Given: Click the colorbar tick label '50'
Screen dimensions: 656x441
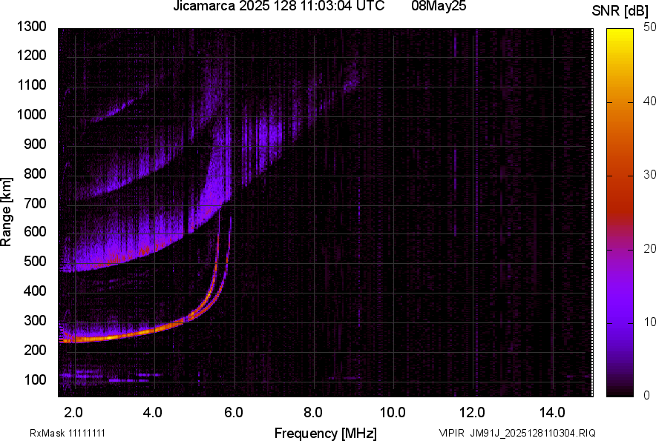Looking at the screenshot, I should pyautogui.click(x=649, y=27).
